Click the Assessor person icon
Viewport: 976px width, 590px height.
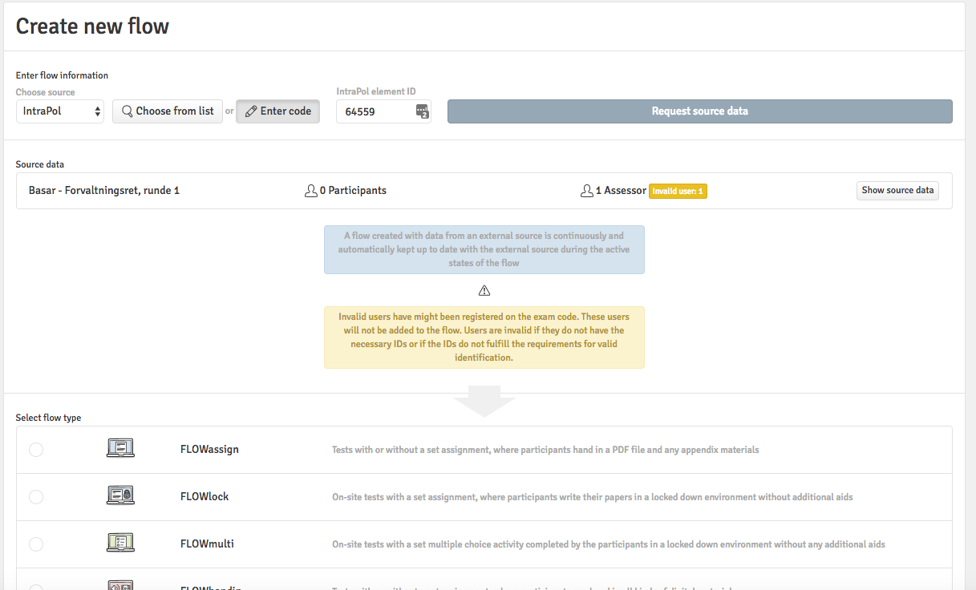pyautogui.click(x=586, y=191)
